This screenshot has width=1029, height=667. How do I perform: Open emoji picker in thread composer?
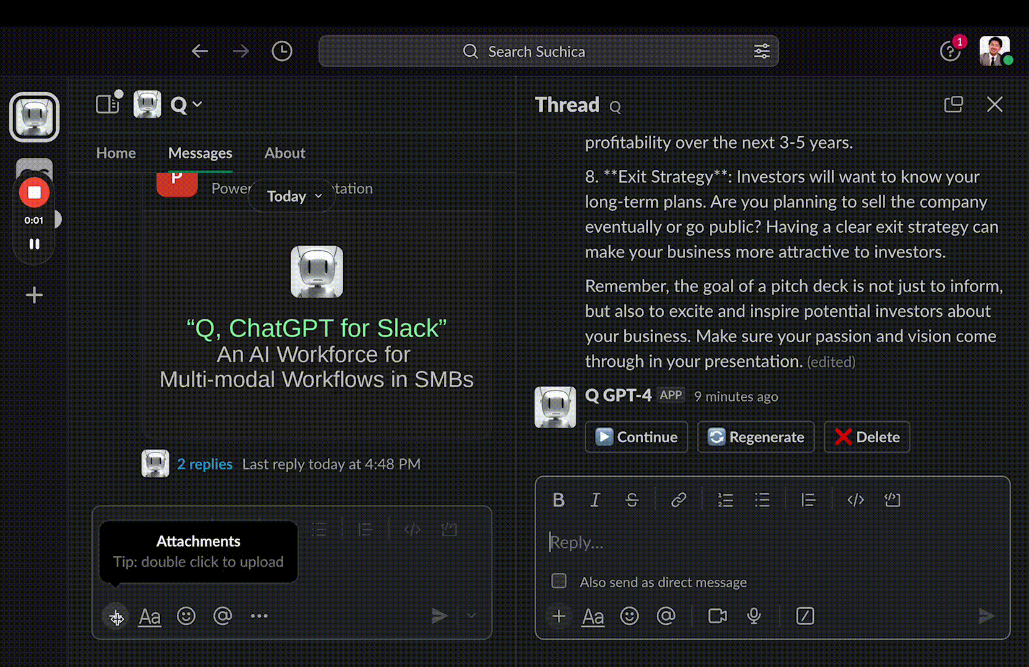point(630,616)
